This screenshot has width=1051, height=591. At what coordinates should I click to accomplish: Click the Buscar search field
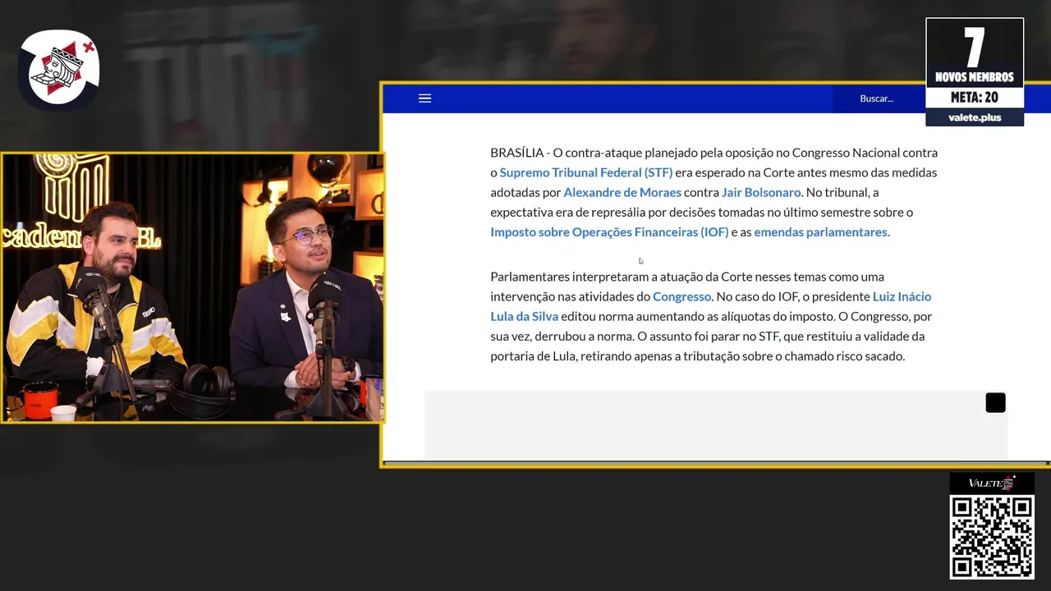point(879,98)
